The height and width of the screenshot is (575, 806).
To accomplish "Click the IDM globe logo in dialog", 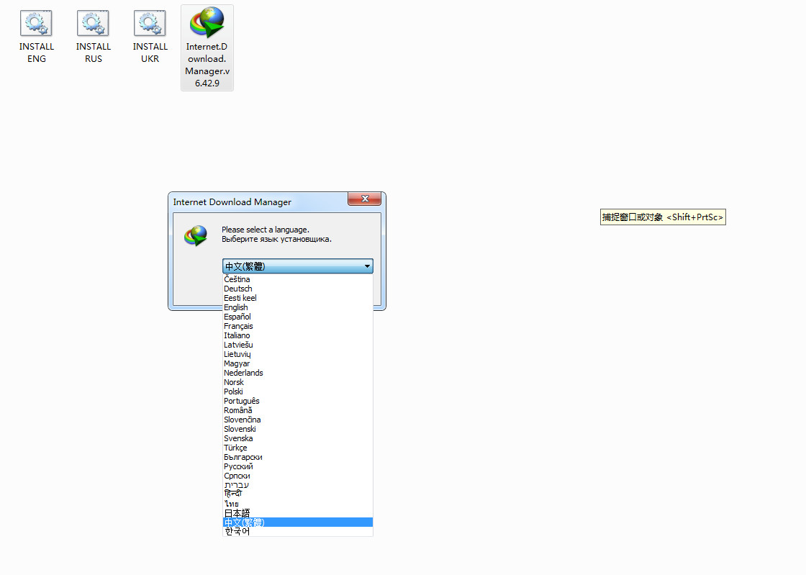I will 196,236.
